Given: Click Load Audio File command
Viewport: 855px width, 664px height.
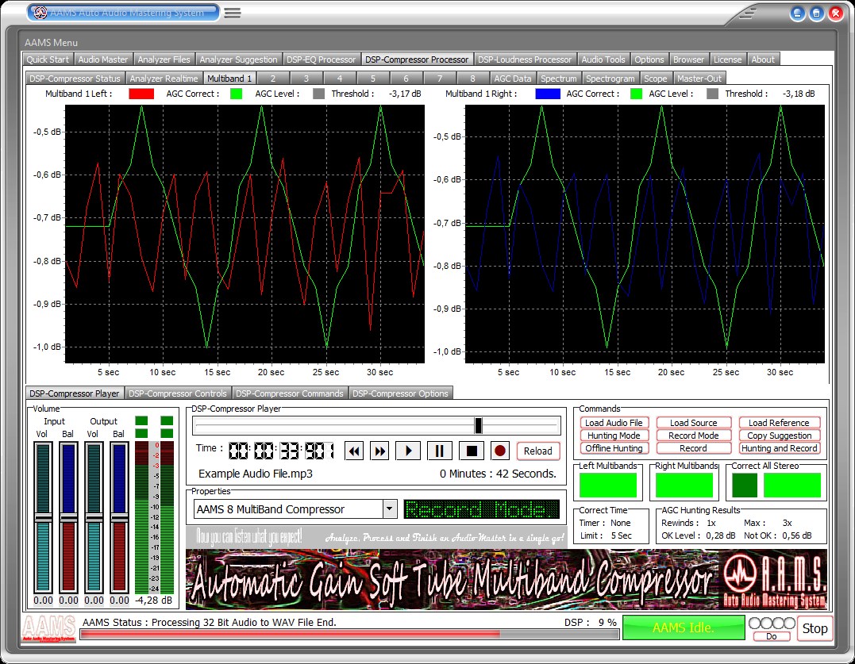Looking at the screenshot, I should click(x=614, y=423).
